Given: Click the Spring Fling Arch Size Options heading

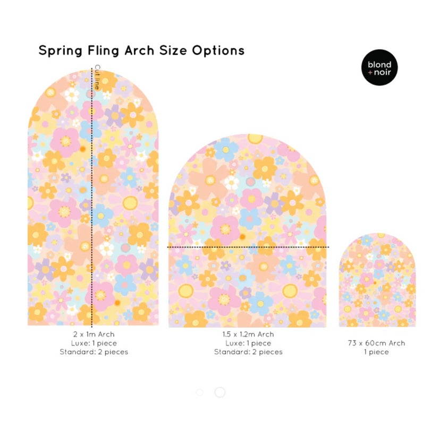Looking at the screenshot, I should coord(141,50).
